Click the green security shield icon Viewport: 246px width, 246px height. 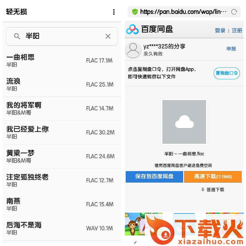point(135,12)
